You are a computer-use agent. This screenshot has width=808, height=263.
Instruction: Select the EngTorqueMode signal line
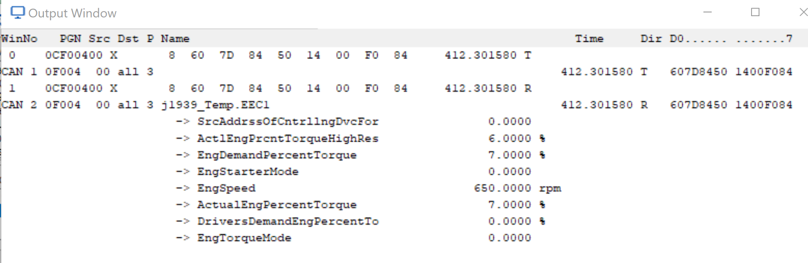click(353, 238)
